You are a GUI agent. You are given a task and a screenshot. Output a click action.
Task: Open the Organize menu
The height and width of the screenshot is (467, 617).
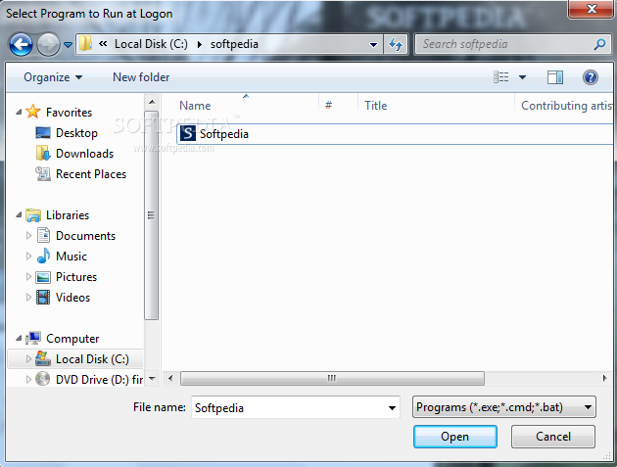[x=53, y=77]
